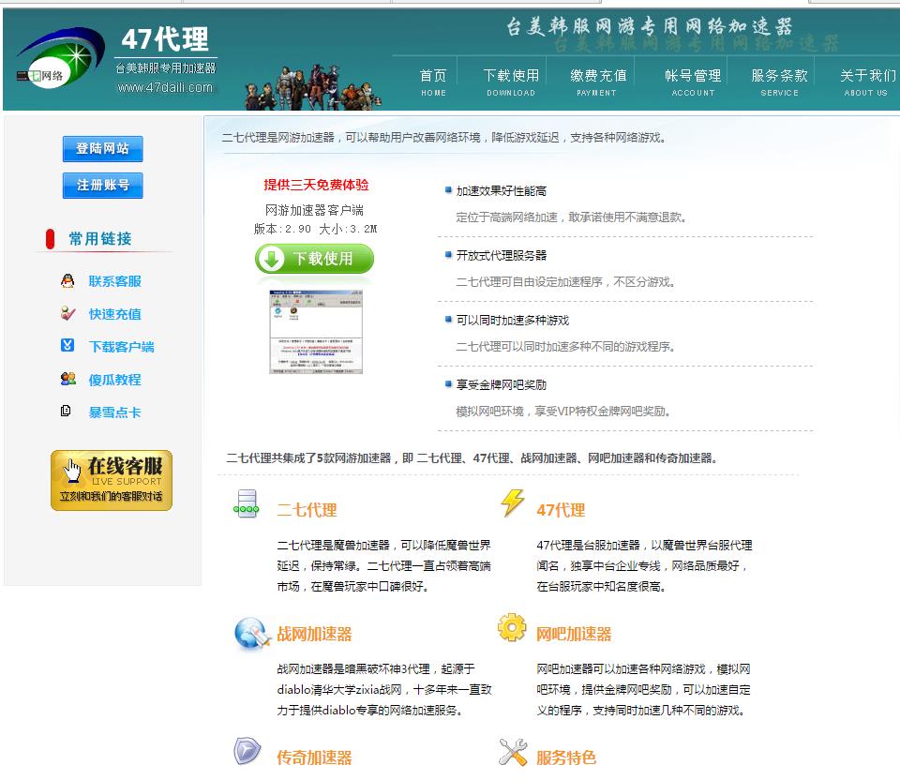The height and width of the screenshot is (780, 900).
Task: Click the client software screenshot thumbnail
Action: [x=316, y=332]
